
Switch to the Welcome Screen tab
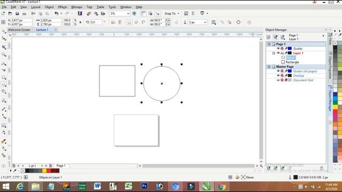19,30
